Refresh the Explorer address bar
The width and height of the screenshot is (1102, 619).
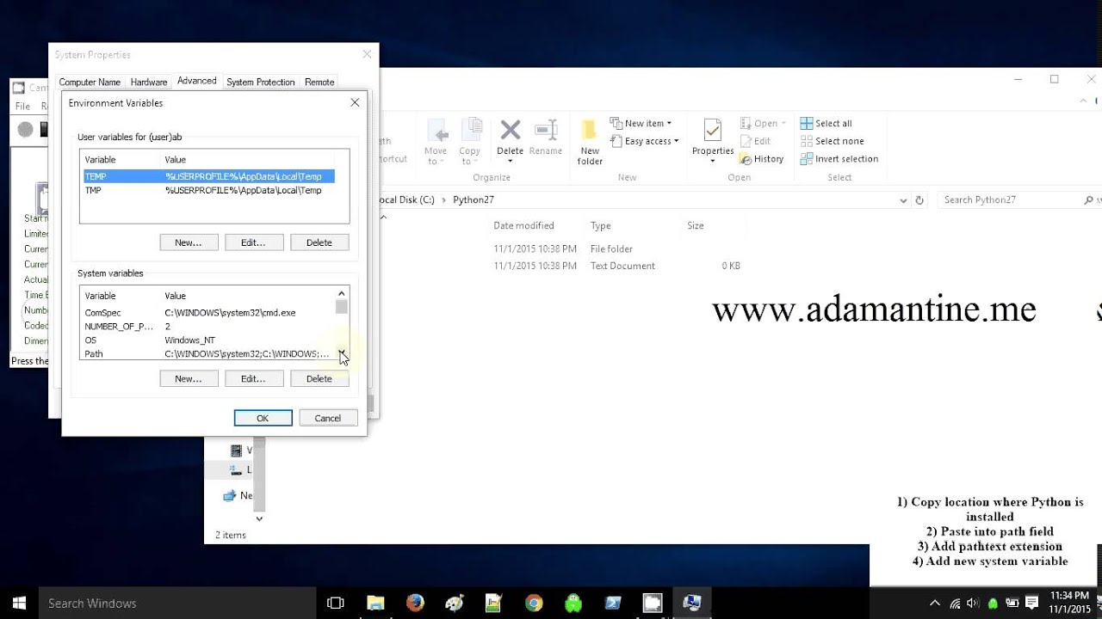(x=919, y=199)
